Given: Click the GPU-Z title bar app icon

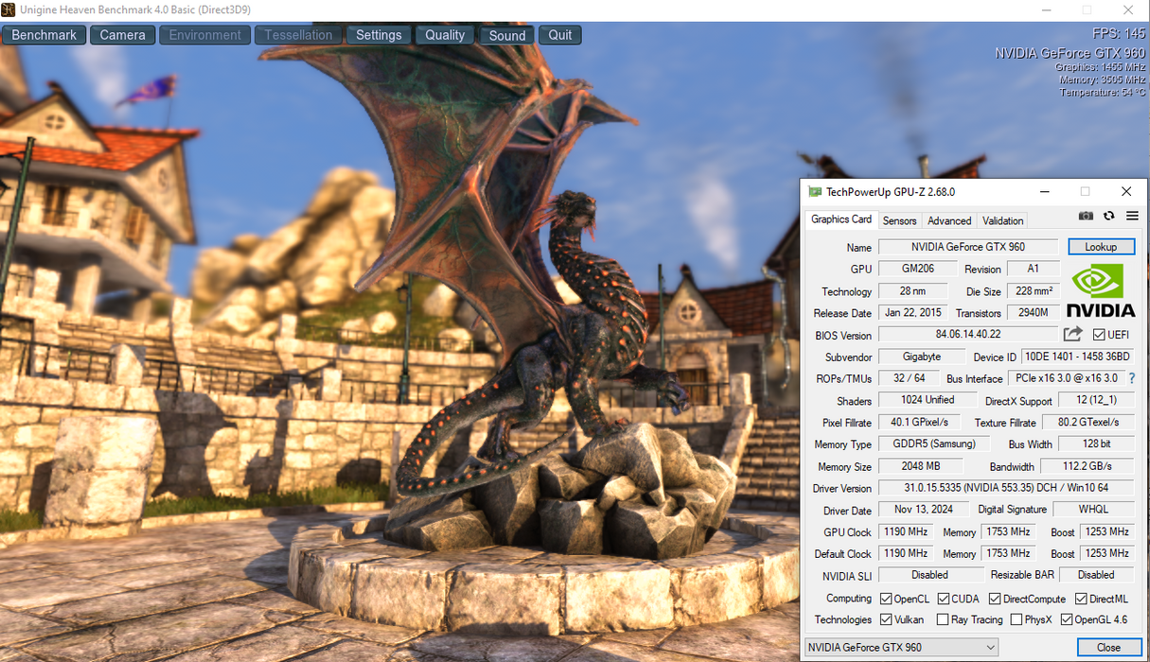Looking at the screenshot, I should [815, 191].
